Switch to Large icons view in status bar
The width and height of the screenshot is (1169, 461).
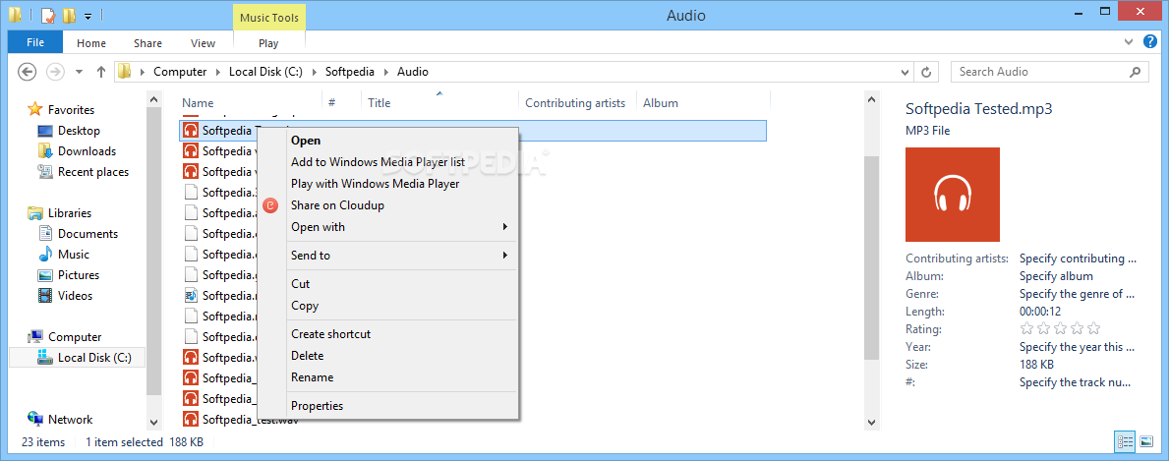(x=1145, y=442)
